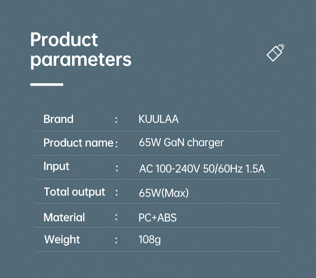Click the colon after Input
The width and height of the screenshot is (316, 278).
[x=117, y=168]
